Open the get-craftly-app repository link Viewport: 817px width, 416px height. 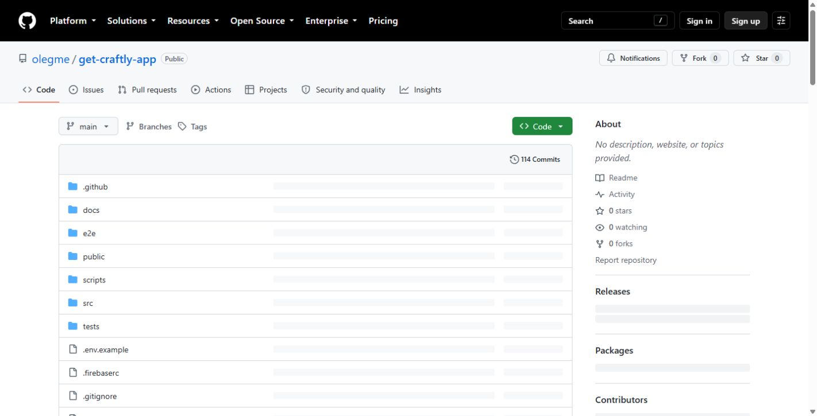click(x=117, y=59)
